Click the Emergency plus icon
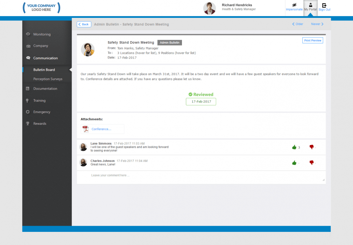This screenshot has height=245, width=353. [28, 112]
